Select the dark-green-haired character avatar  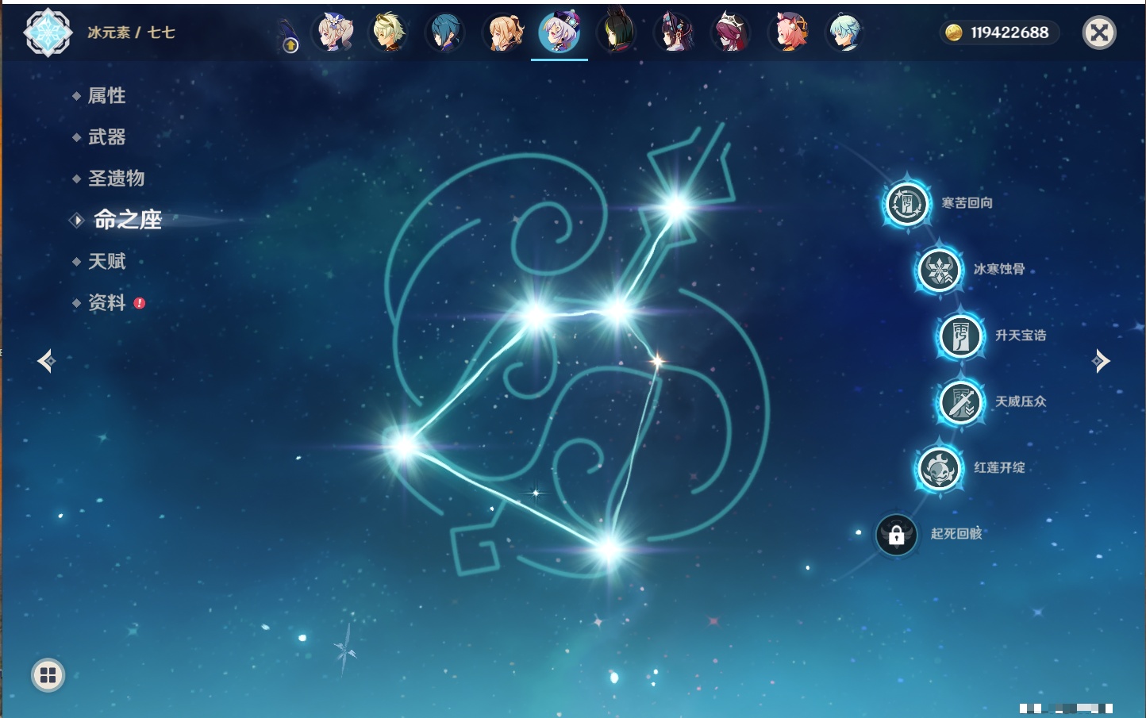[x=617, y=33]
